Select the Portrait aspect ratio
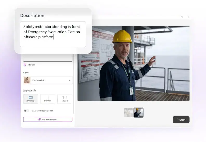 (48, 99)
